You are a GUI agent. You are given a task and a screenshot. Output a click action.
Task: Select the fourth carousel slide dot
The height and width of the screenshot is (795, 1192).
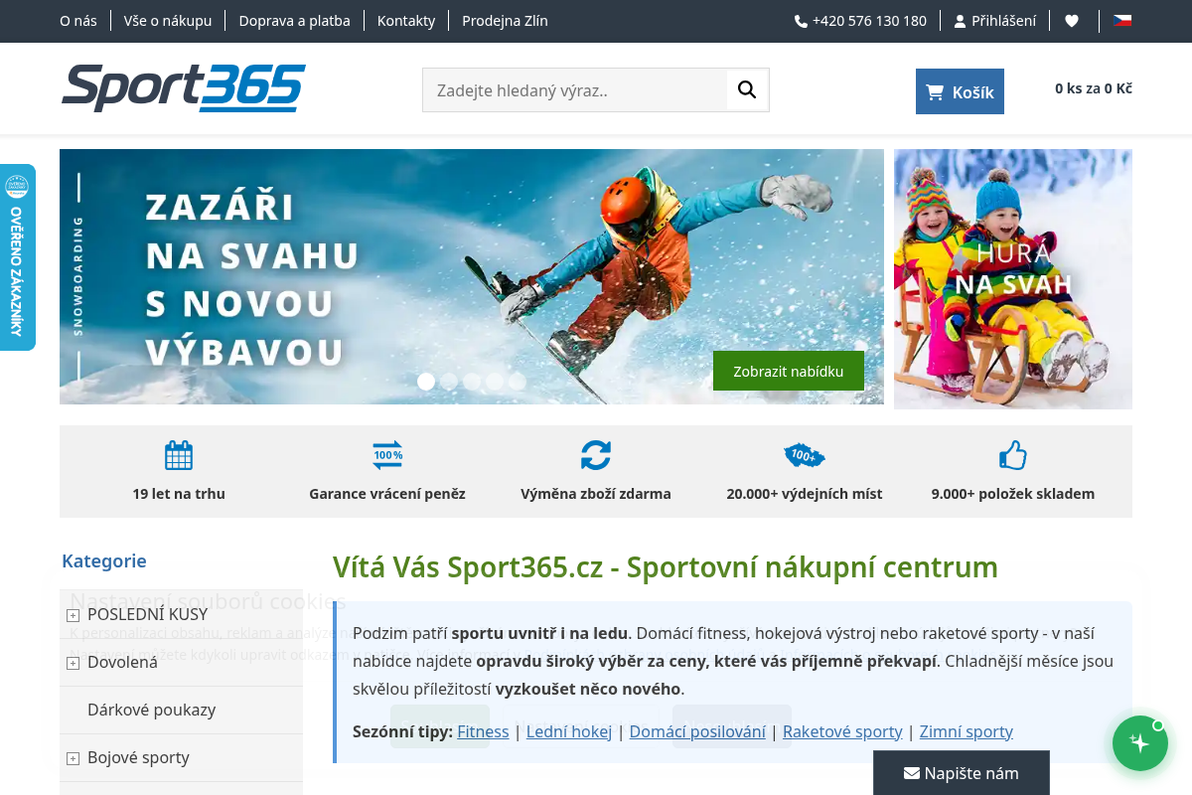click(495, 382)
